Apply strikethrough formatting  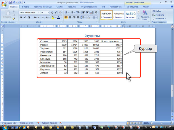coord(35,17)
